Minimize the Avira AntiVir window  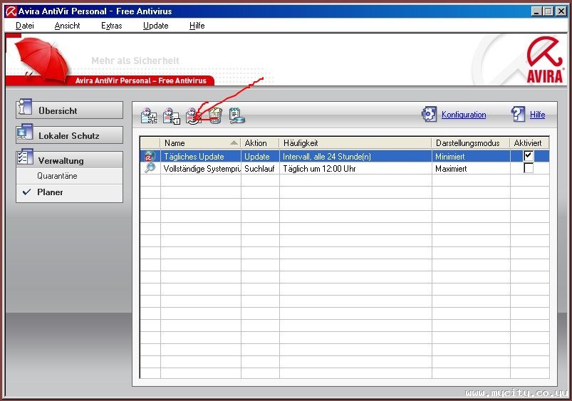[x=536, y=11]
